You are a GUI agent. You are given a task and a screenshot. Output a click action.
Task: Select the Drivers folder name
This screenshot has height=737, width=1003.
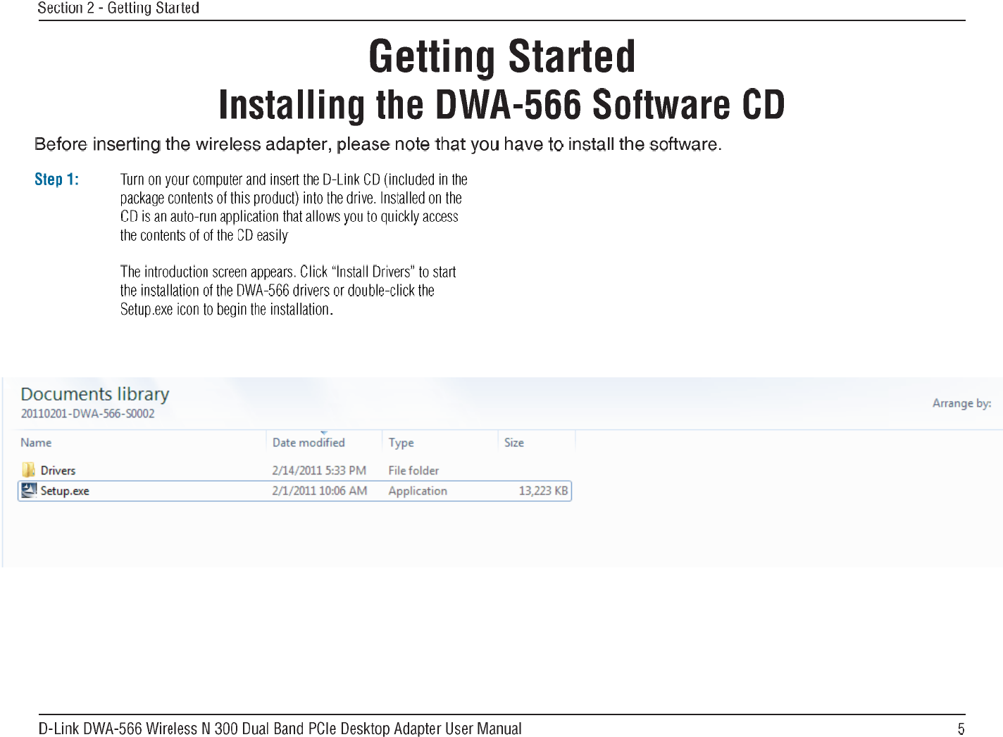(58, 470)
